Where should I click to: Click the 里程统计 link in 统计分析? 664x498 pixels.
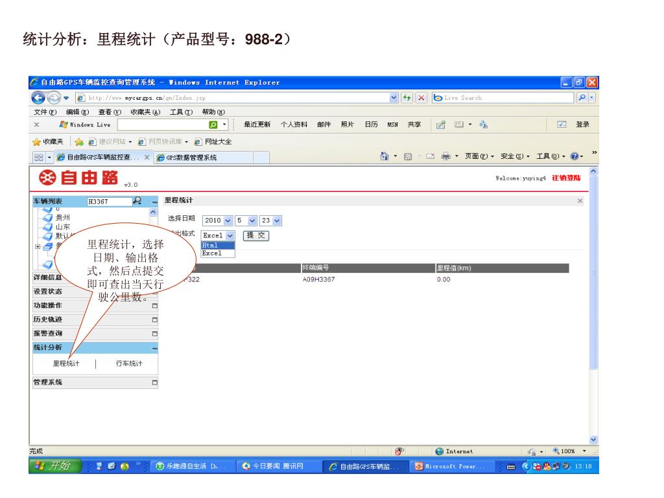(x=66, y=363)
